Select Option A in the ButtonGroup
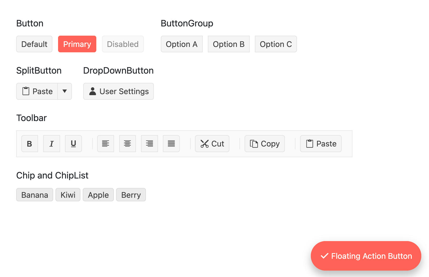Viewport: 429px width, 277px height. tap(182, 44)
